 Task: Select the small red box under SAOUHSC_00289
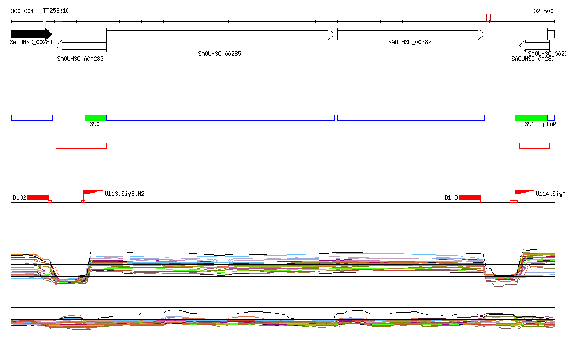(534, 145)
